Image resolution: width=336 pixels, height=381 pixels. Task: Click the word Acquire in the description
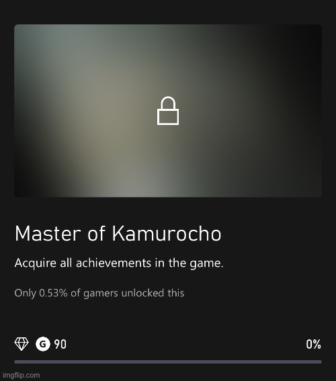36,263
